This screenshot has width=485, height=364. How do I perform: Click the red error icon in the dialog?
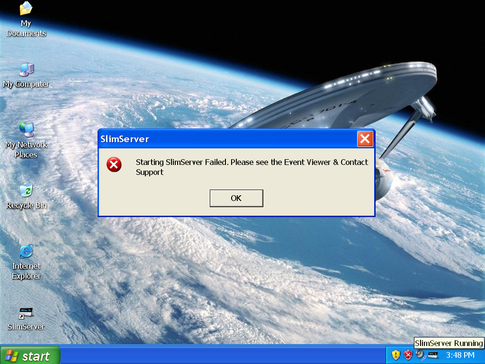[x=114, y=165]
